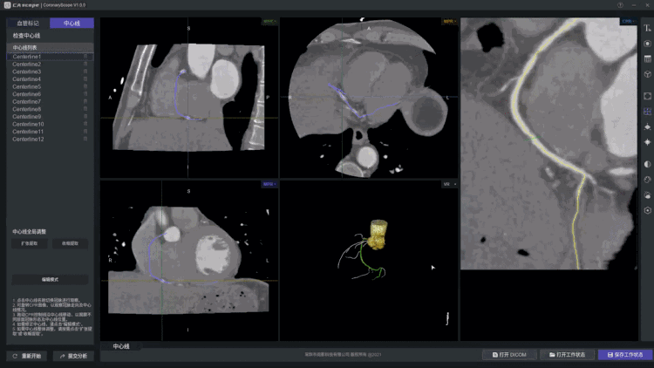
Task: Click the CAscope logo icon in title bar
Action: coord(7,5)
